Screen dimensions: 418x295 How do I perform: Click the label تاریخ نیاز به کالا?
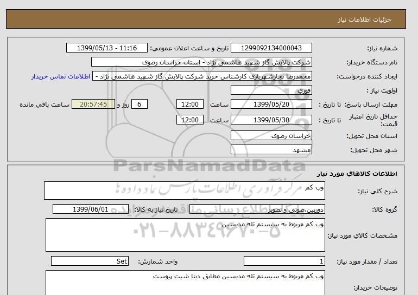(156, 209)
